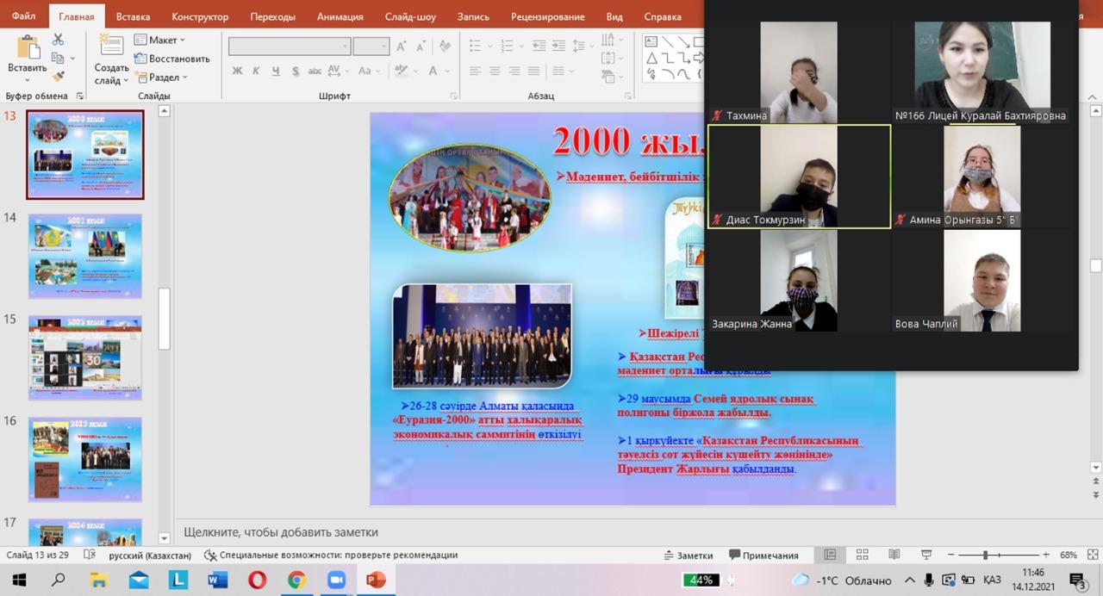Click the Restore (Восстановить) slide button
The width and height of the screenshot is (1103, 596).
coord(171,59)
